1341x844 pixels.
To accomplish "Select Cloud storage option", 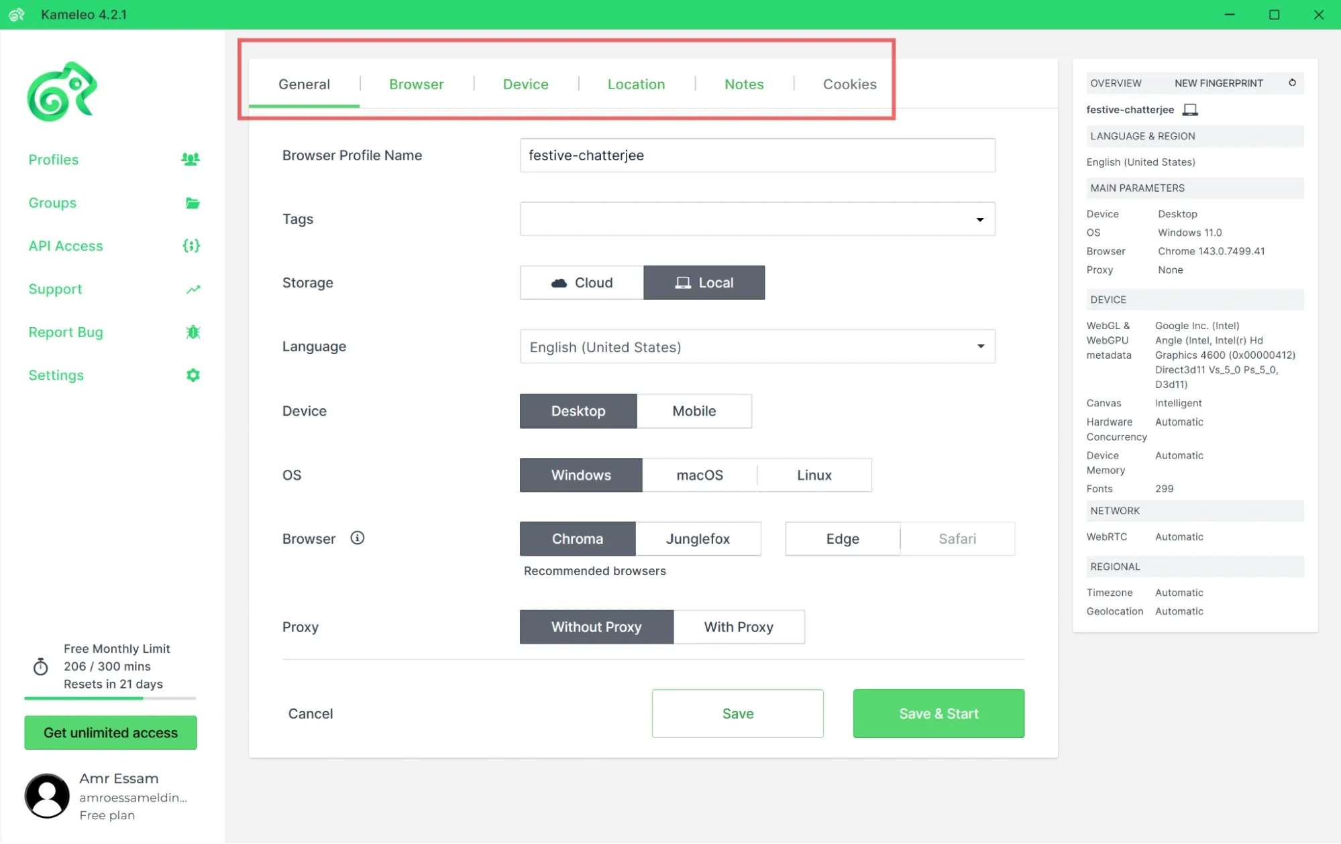I will (x=581, y=282).
